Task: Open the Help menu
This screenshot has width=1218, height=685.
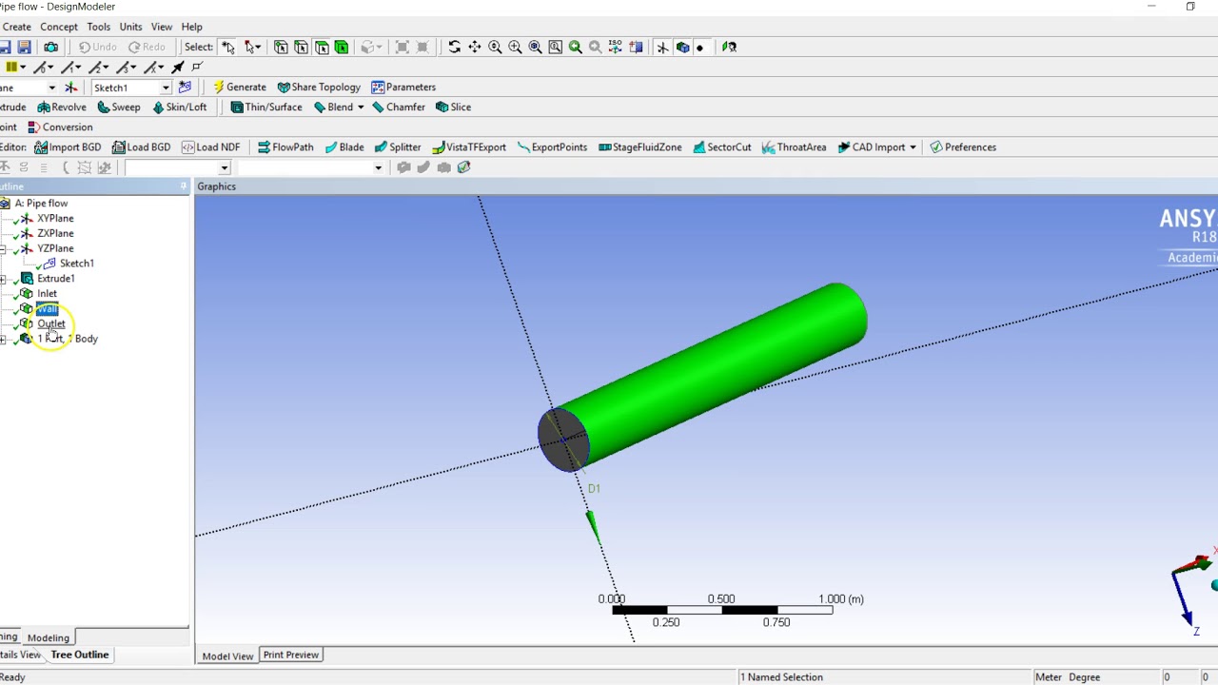Action: click(x=191, y=27)
